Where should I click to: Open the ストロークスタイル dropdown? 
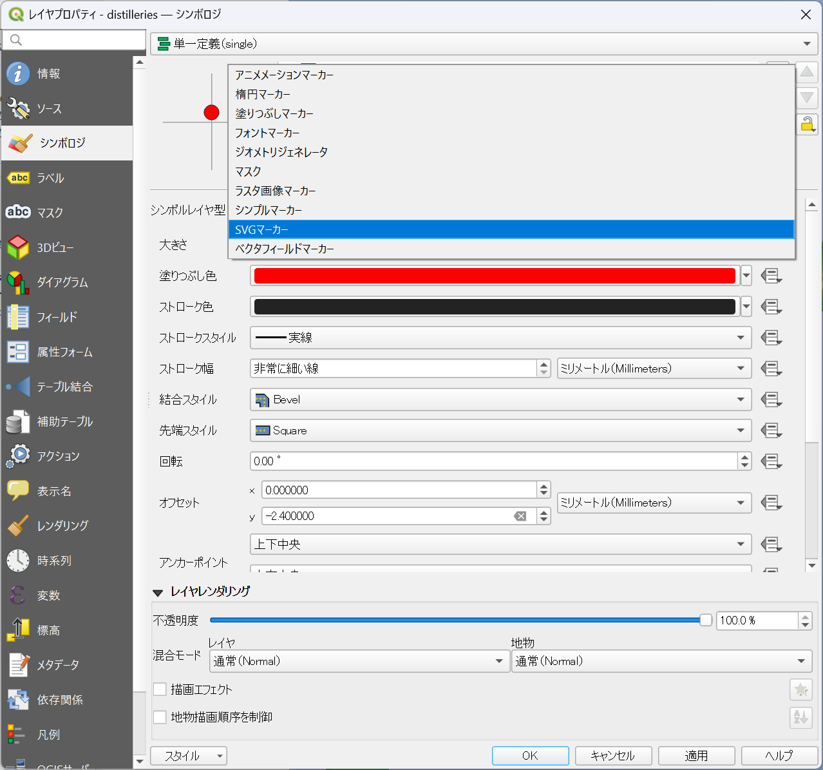(500, 338)
